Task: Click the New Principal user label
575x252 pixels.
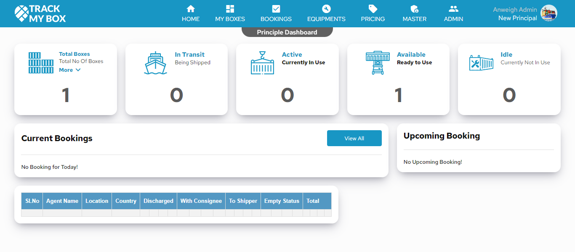Action: tap(517, 18)
